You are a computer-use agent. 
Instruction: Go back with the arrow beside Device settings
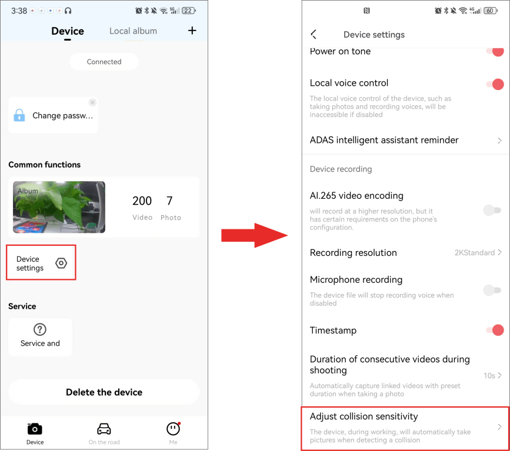314,35
